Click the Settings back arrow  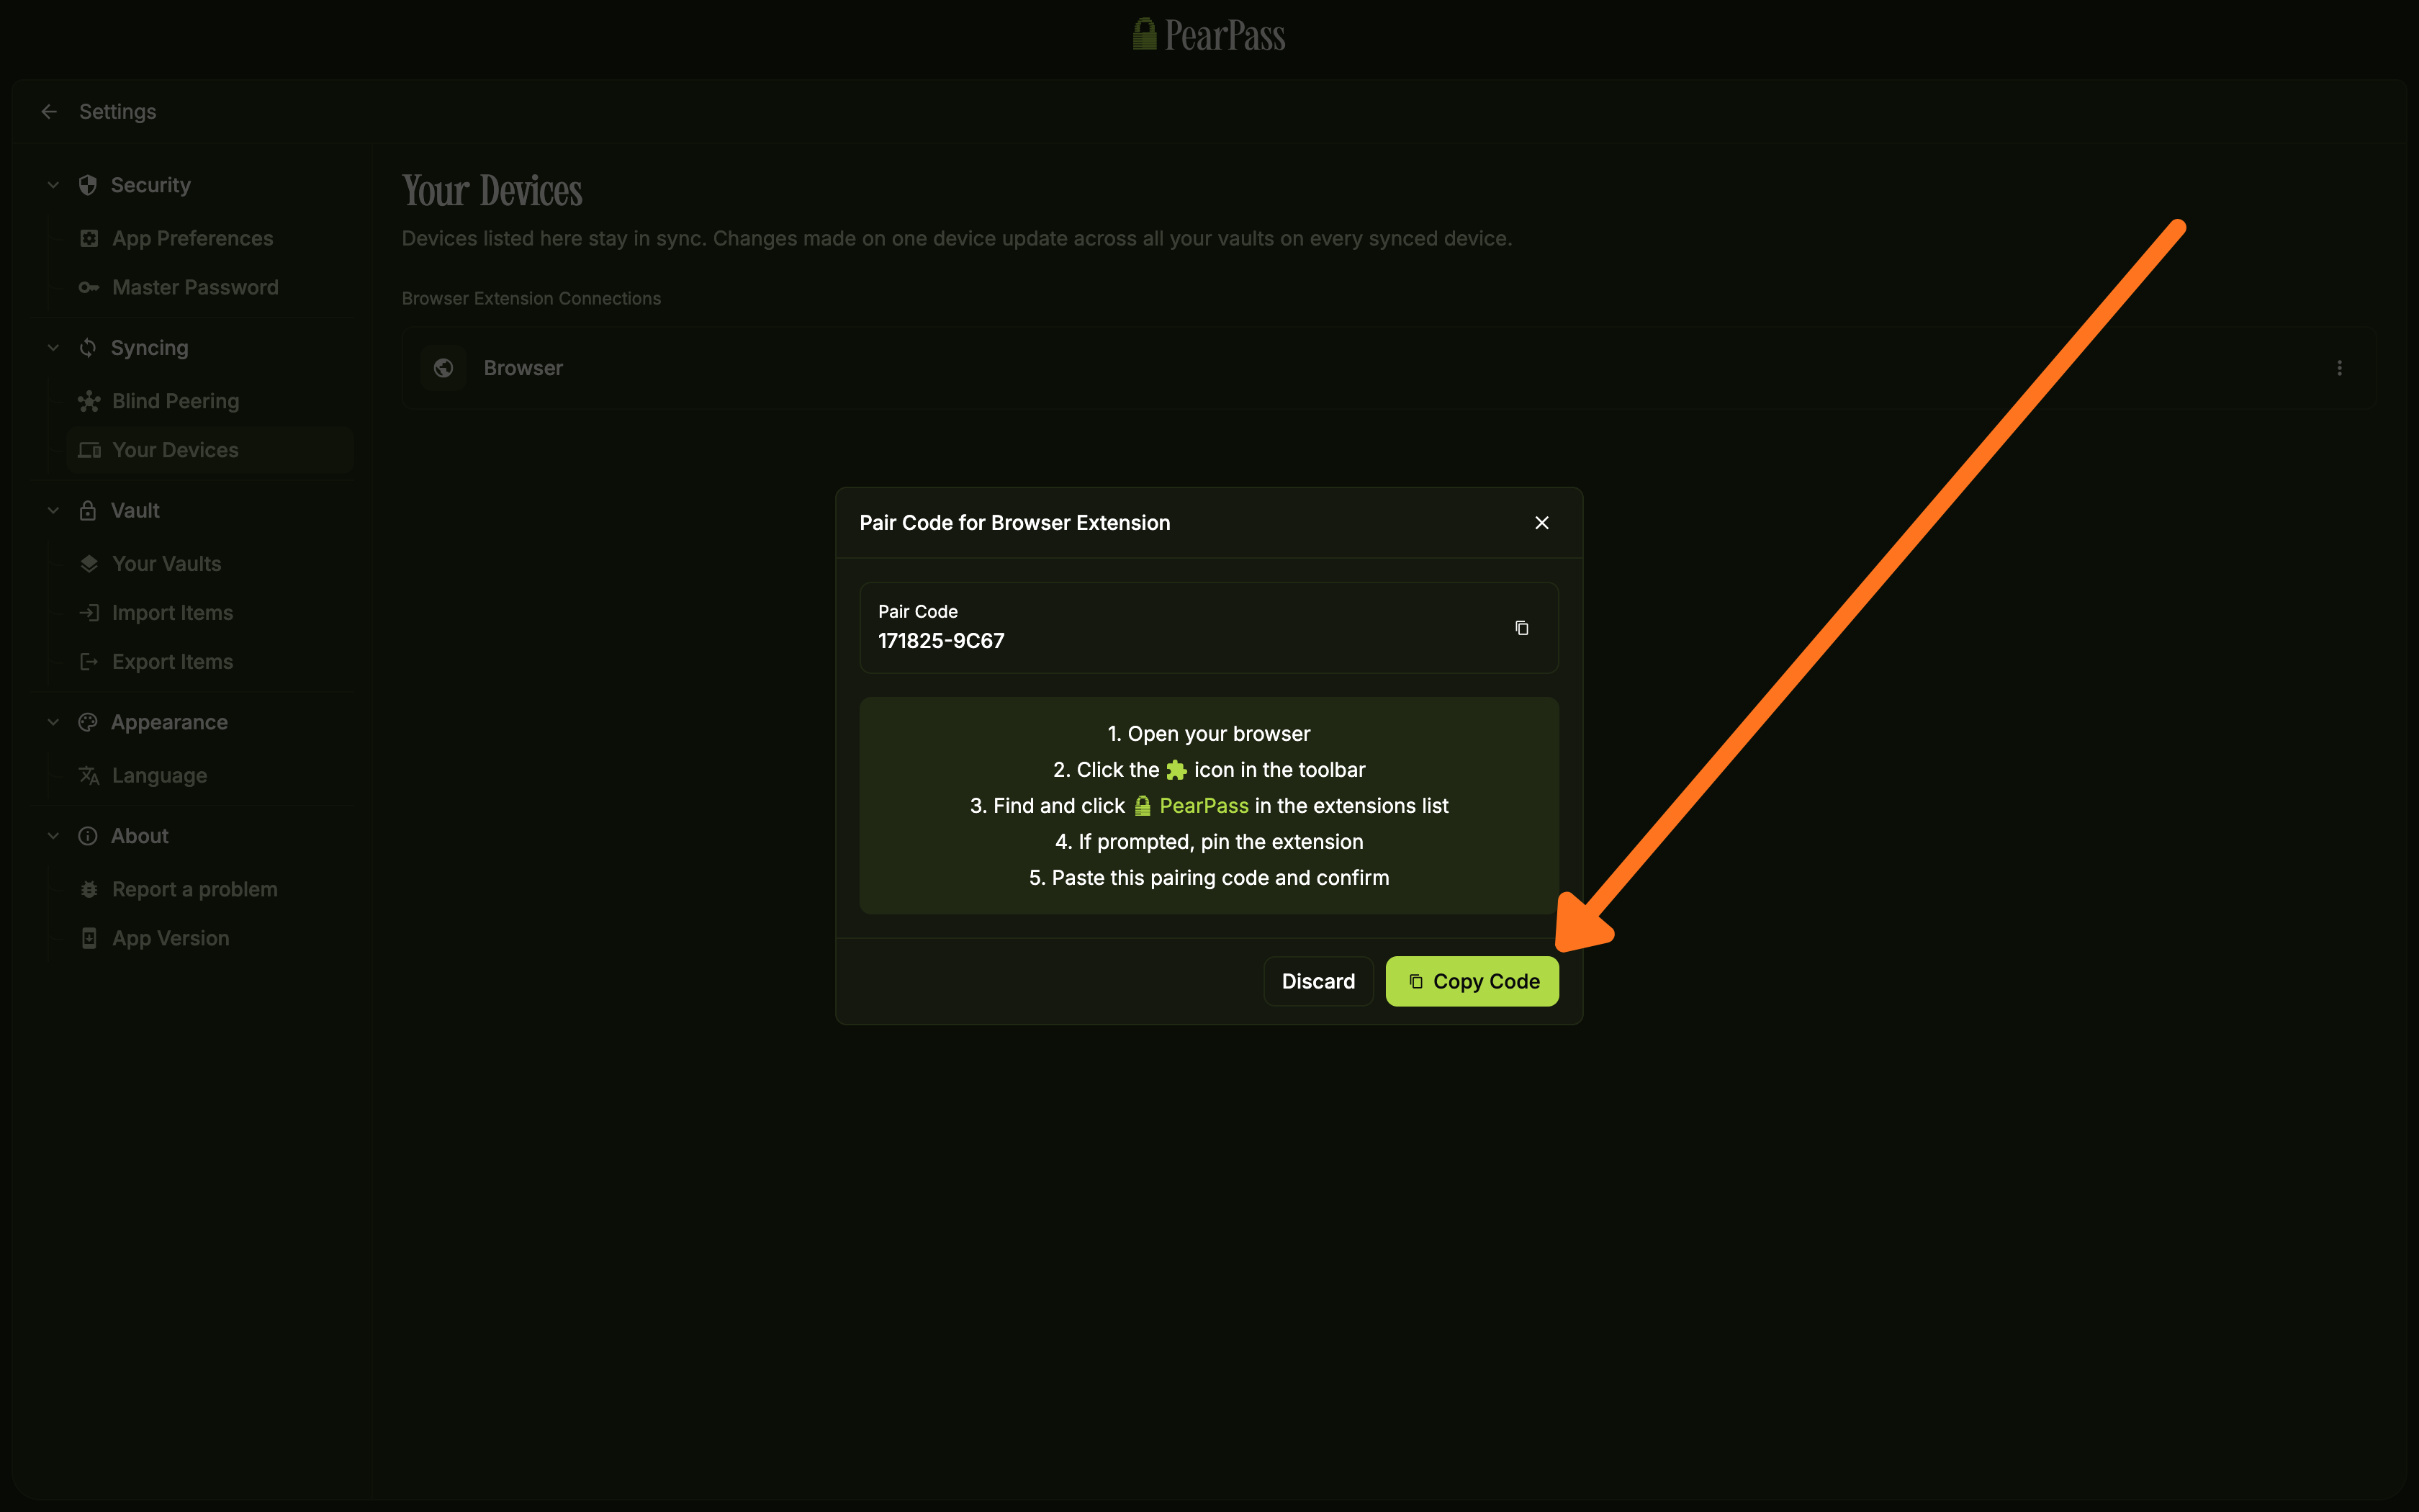click(49, 112)
